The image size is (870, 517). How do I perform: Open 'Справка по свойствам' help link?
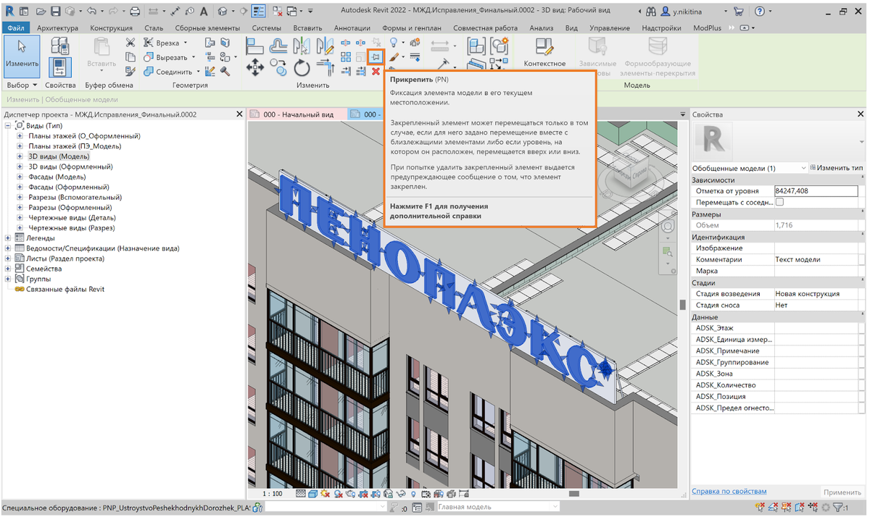[x=729, y=492]
